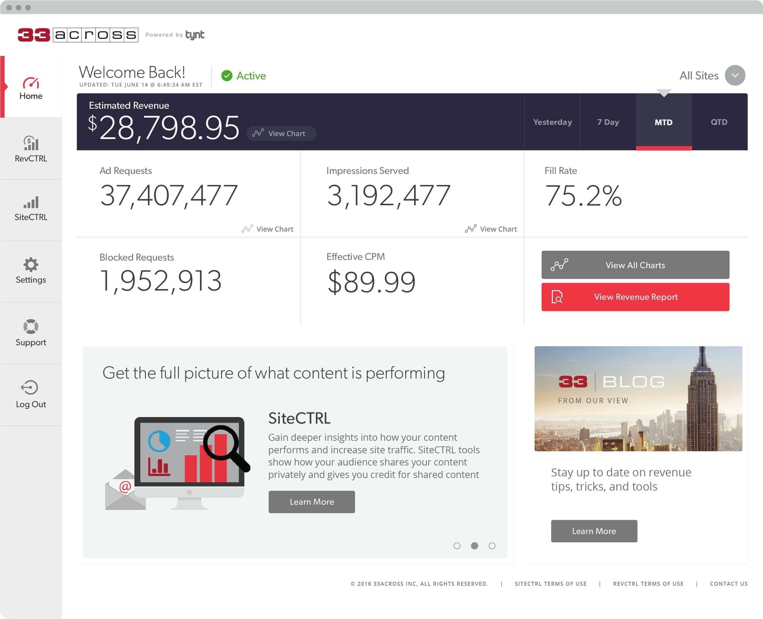Switch to the 7 Day tab
Screen dimensions: 763x619
[x=608, y=122]
